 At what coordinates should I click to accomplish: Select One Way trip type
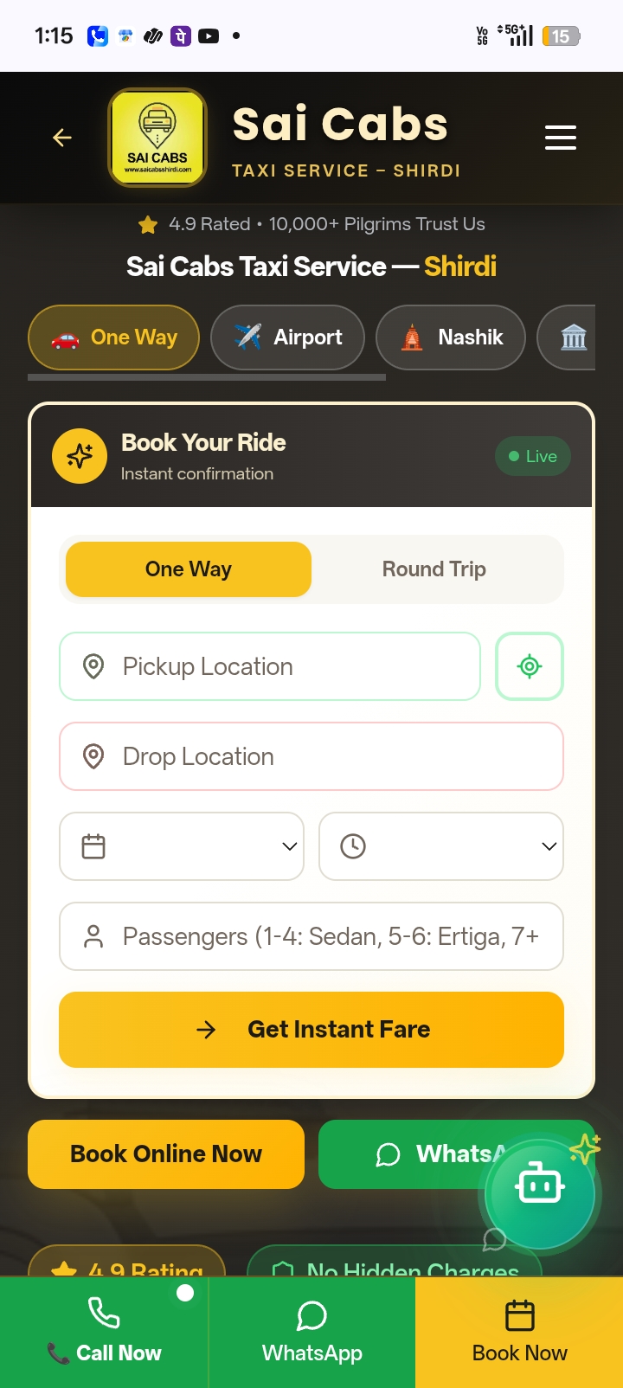189,569
